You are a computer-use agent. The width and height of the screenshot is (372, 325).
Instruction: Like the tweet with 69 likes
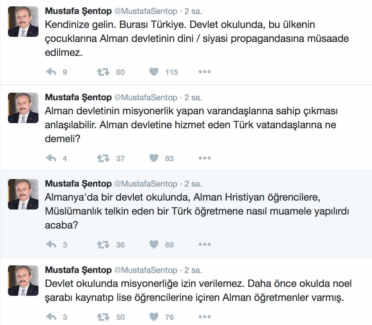(x=154, y=244)
